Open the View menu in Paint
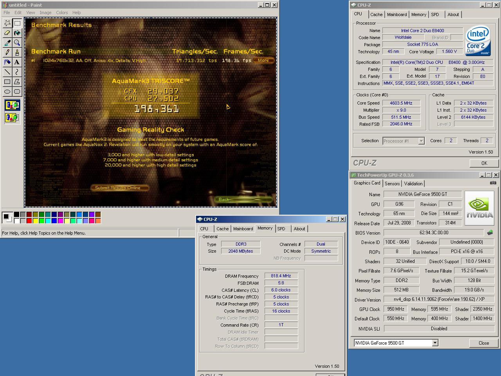 tap(31, 13)
